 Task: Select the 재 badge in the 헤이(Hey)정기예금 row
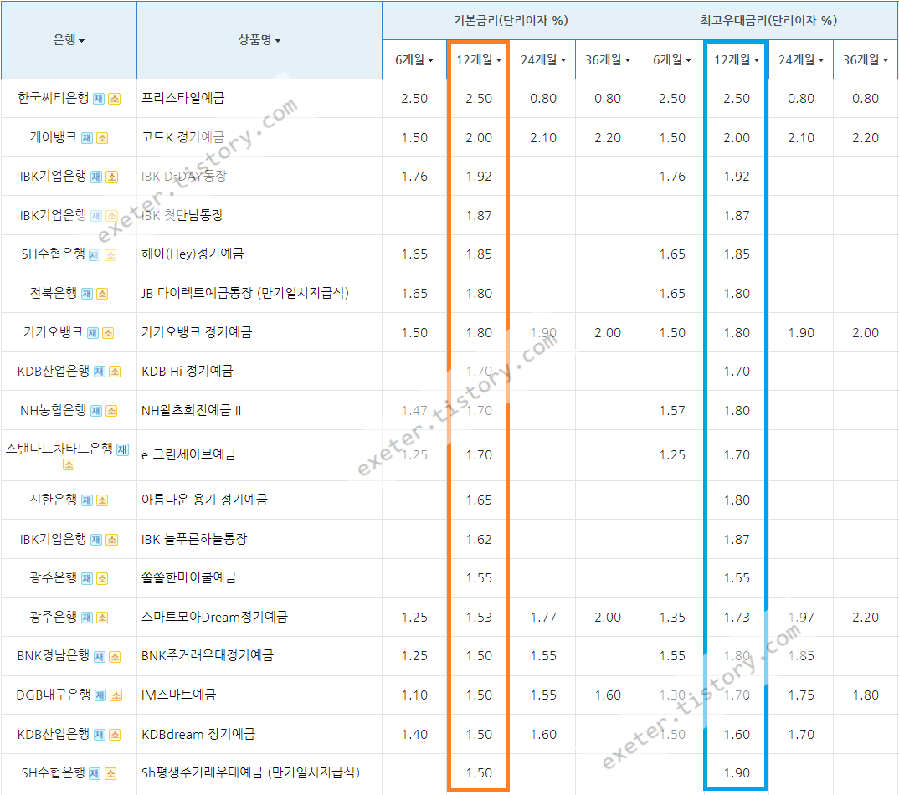95,255
